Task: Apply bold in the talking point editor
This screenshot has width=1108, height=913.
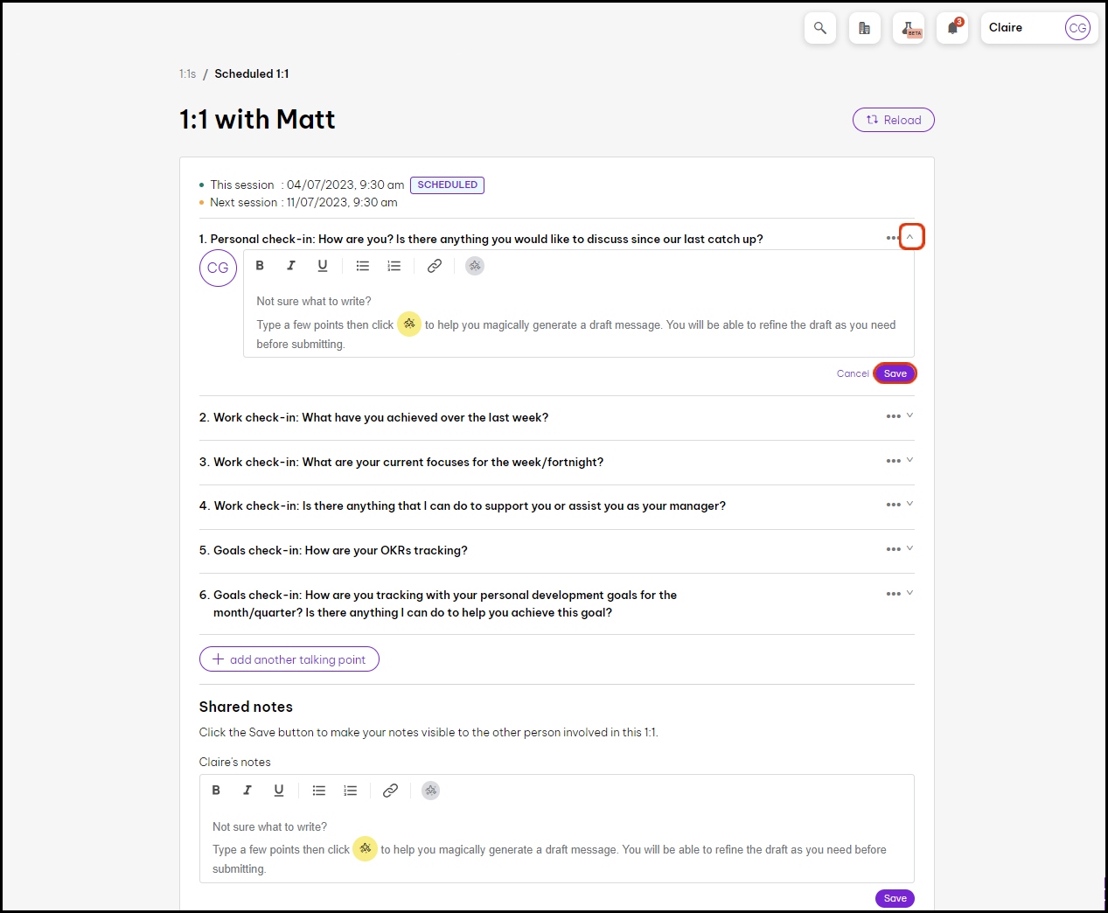Action: pyautogui.click(x=260, y=266)
